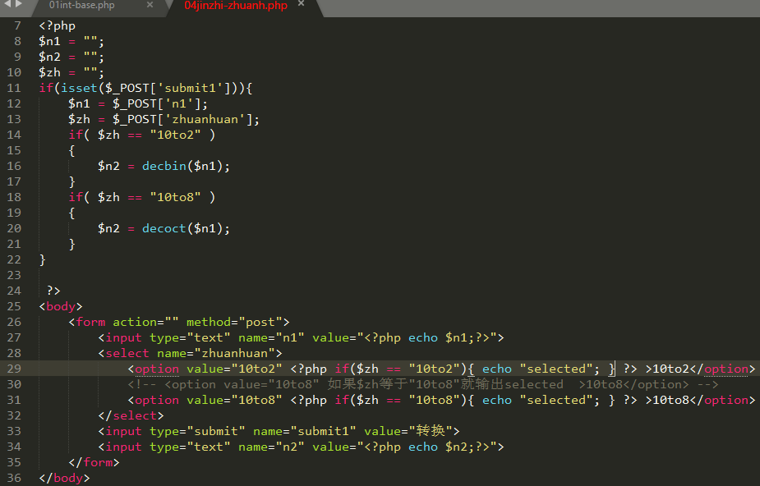
Task: Click the closing ?> tag on line 24
Action: [x=53, y=291]
